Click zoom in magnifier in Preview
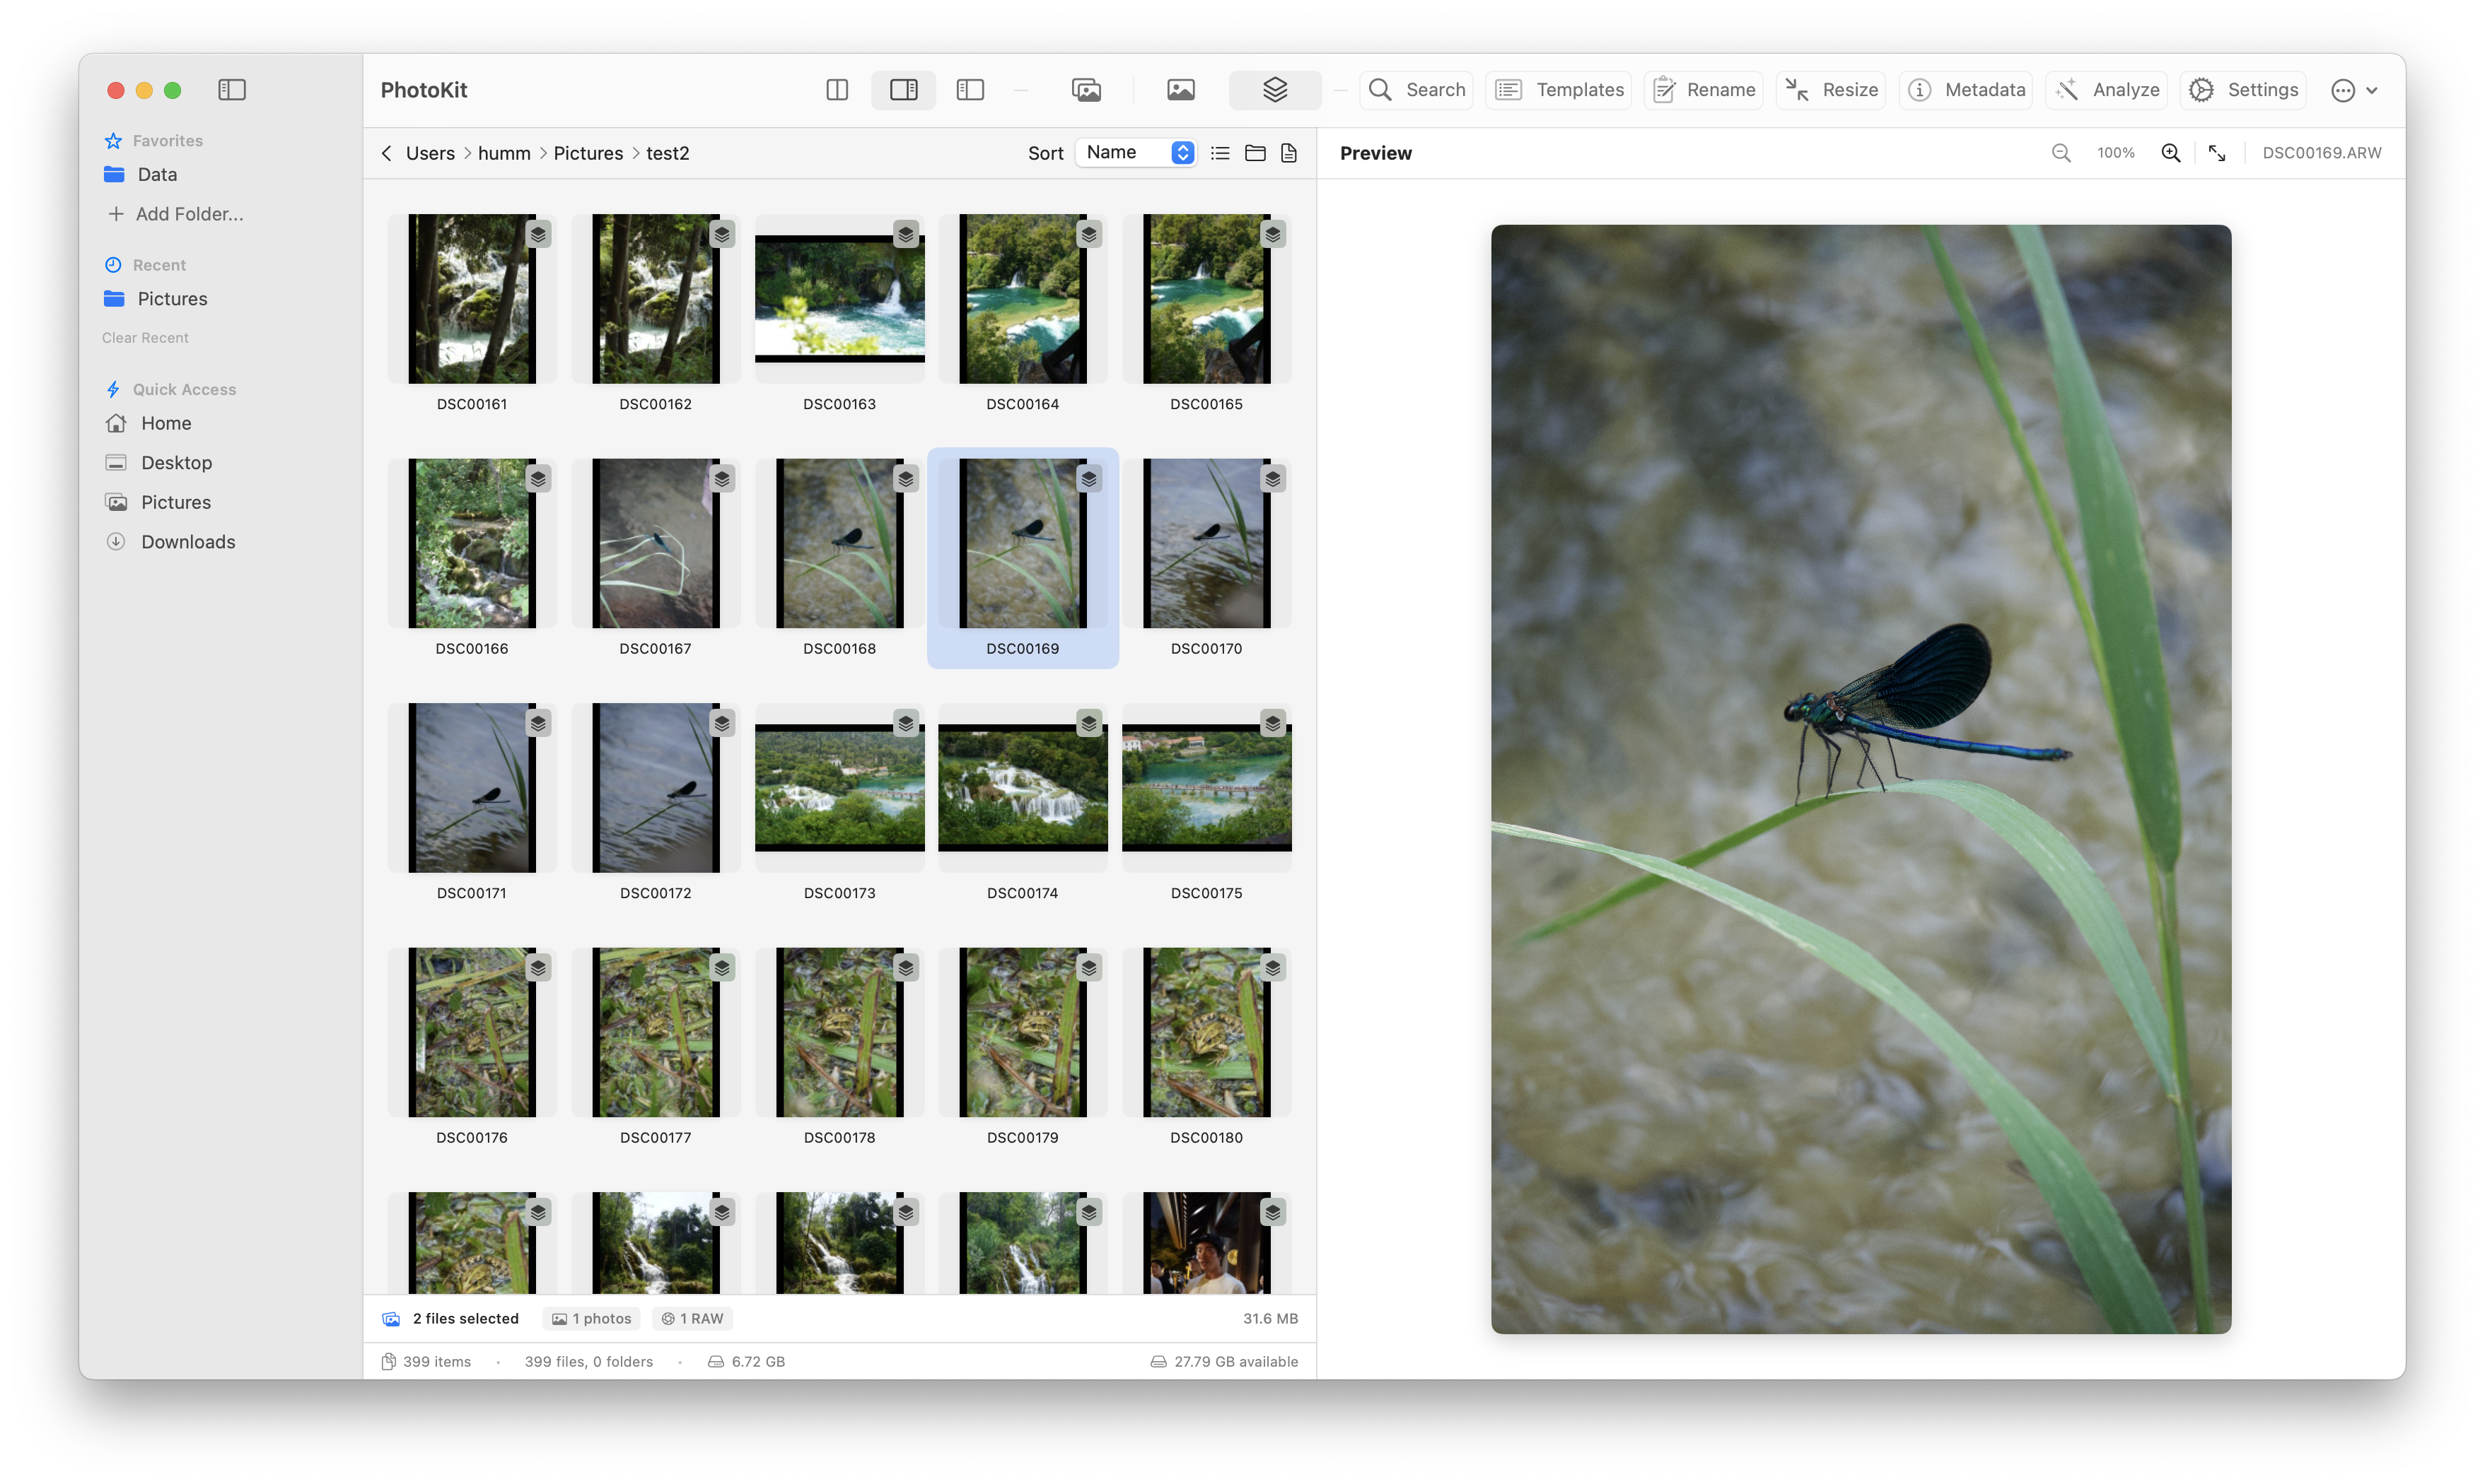Viewport: 2485px width, 1484px height. pos(2170,153)
